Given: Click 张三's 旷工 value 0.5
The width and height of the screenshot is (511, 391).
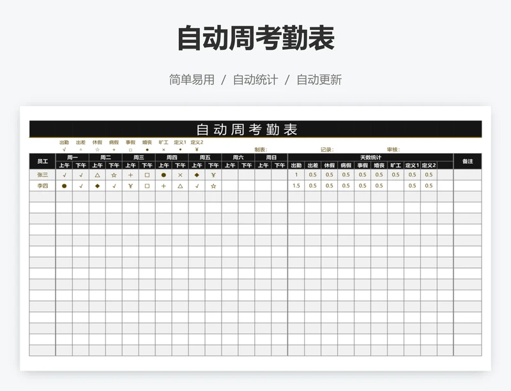Looking at the screenshot, I should click(395, 175).
